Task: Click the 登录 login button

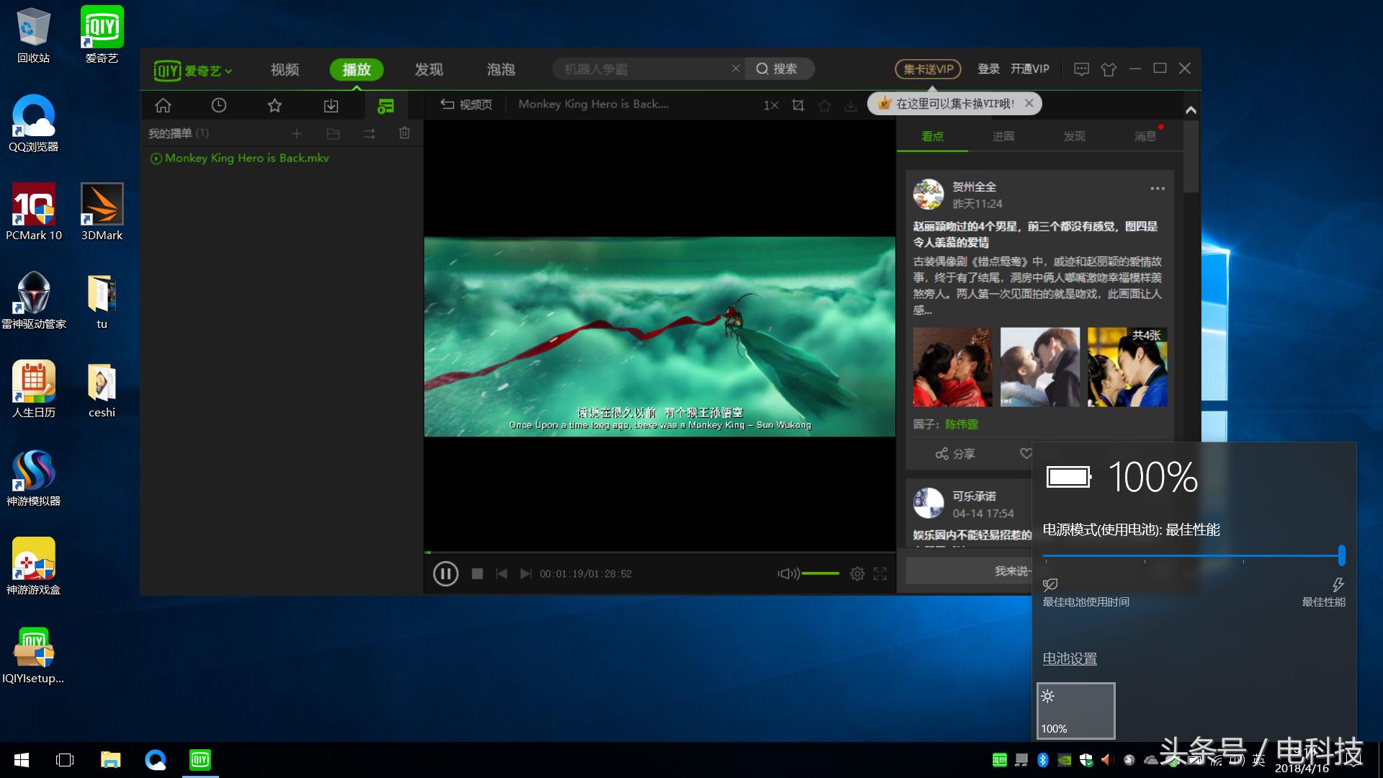Action: coord(988,68)
